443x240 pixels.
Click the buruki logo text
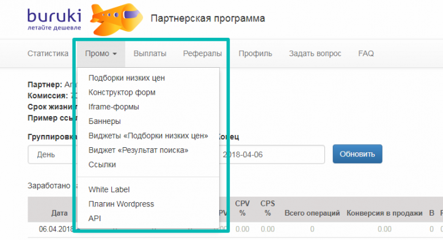click(54, 16)
